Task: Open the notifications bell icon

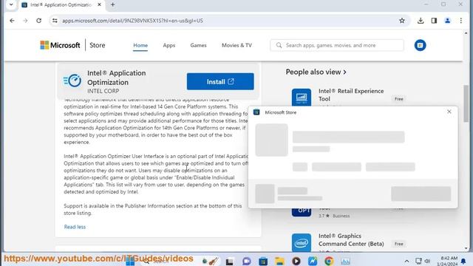Action: point(463,261)
